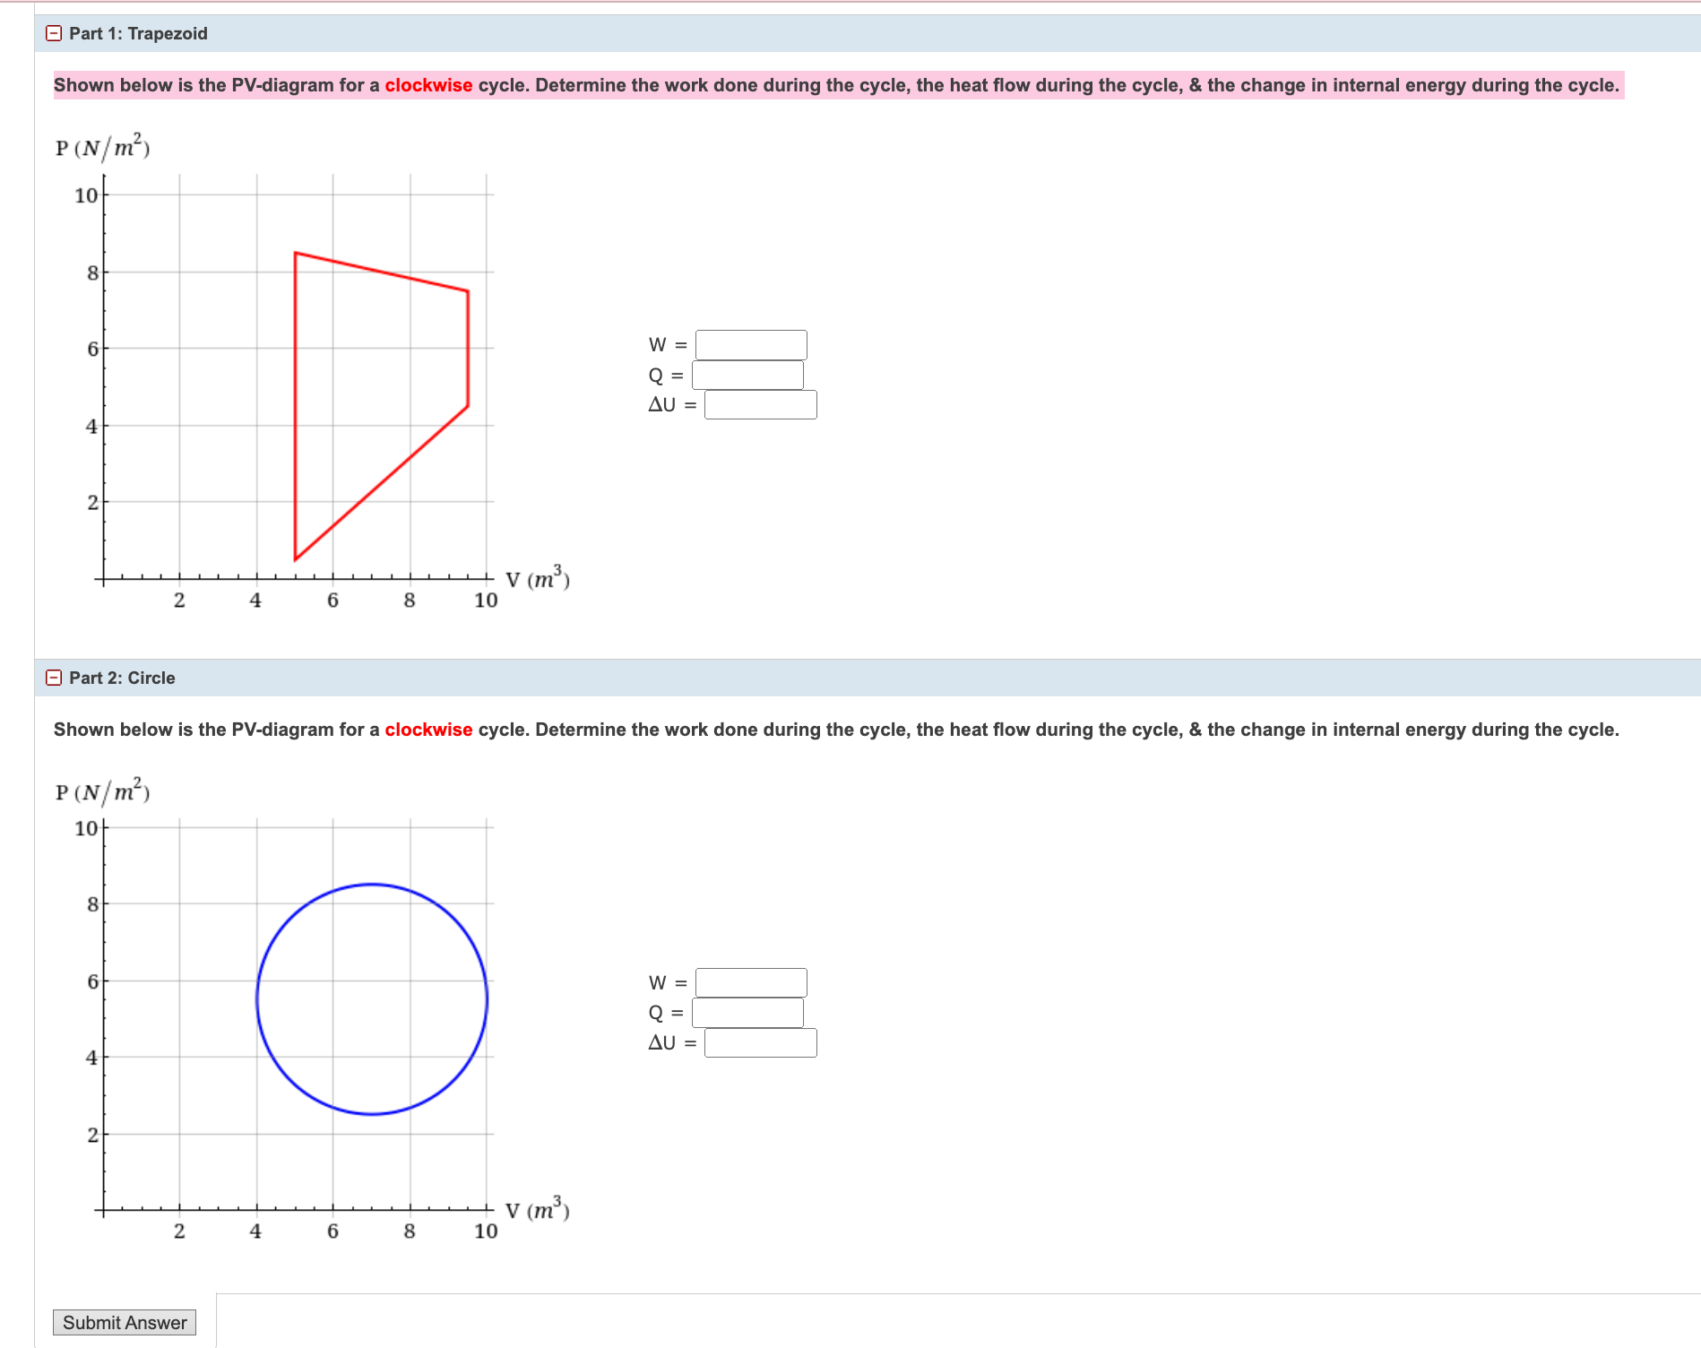Image resolution: width=1701 pixels, height=1348 pixels.
Task: Collapse the Part 2: Circle section
Action: tap(55, 678)
